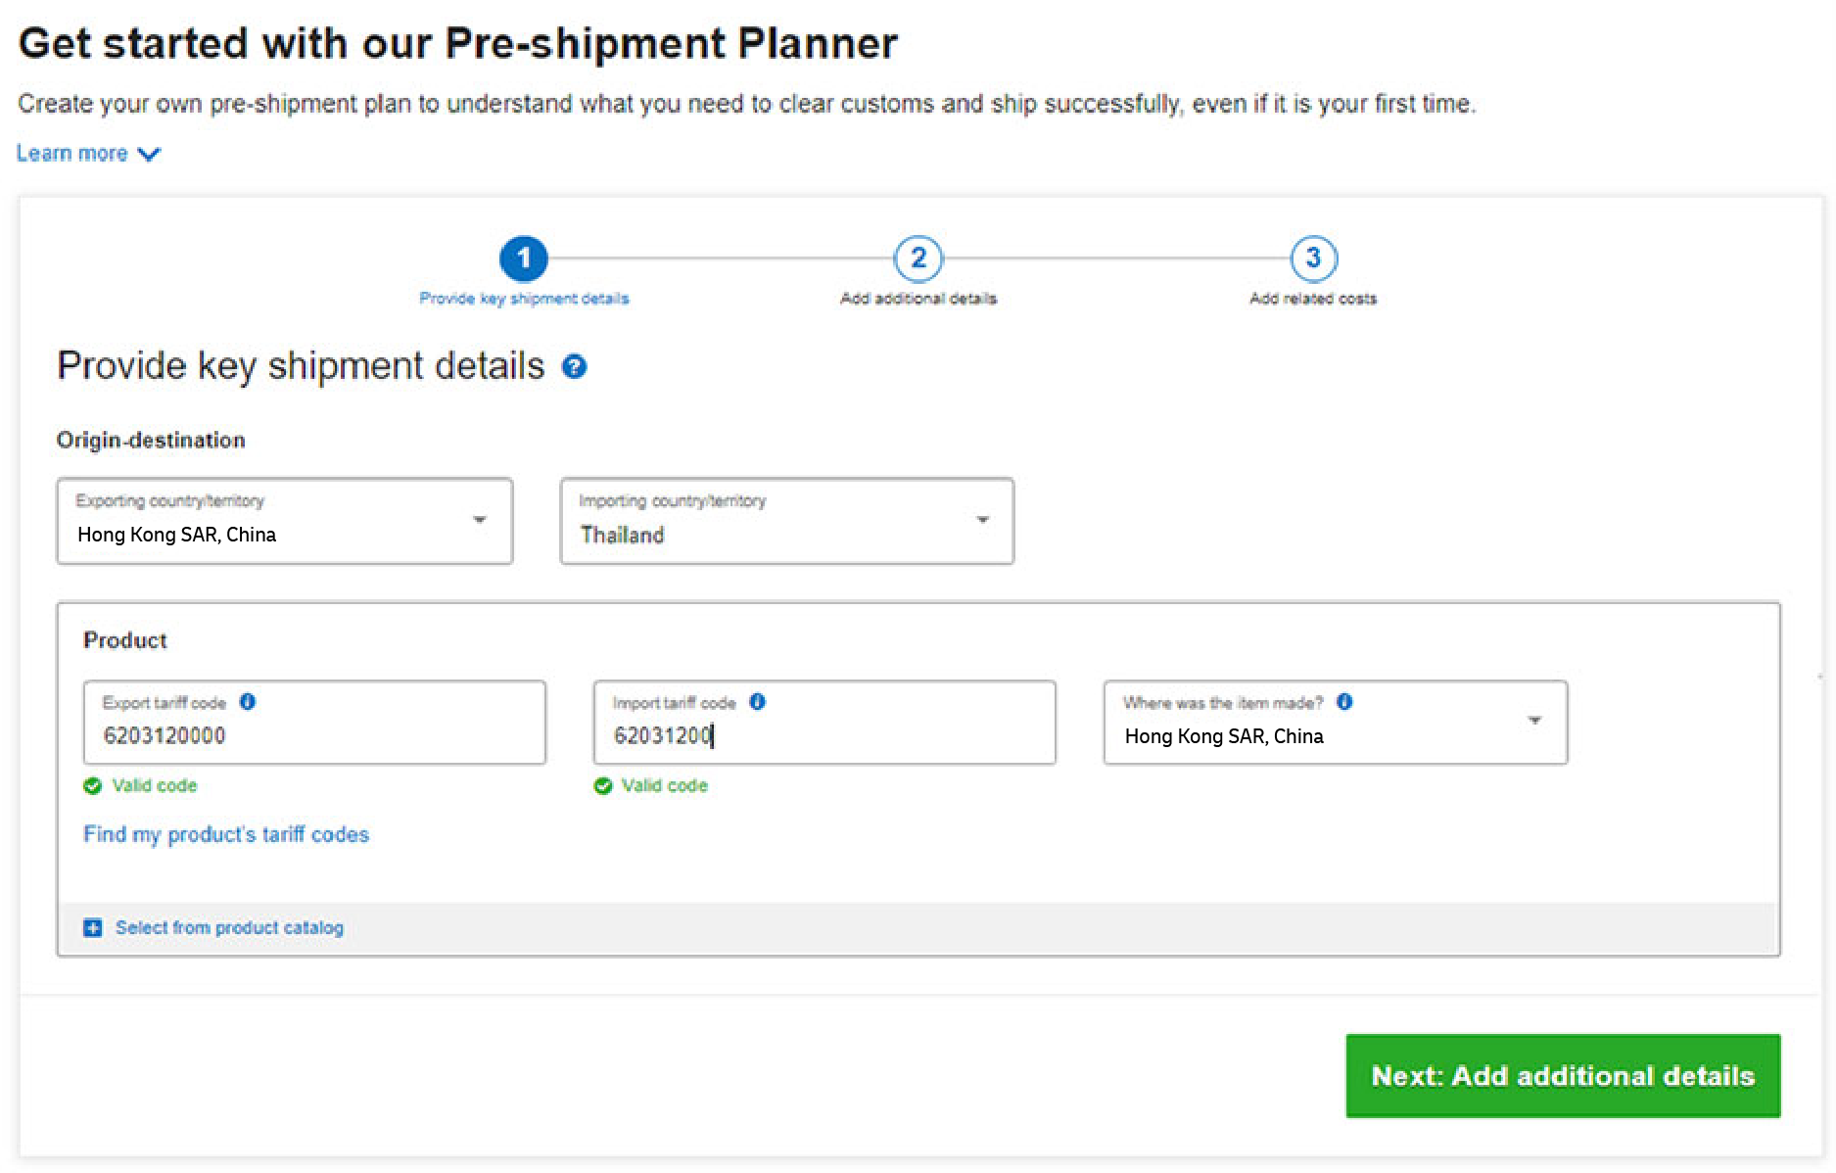Go to step 1 circle in progress bar
The image size is (1836, 1173).
tap(524, 258)
